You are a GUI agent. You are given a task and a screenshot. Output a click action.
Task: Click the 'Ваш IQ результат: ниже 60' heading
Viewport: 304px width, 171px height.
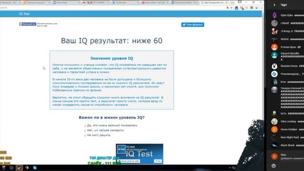tap(112, 41)
